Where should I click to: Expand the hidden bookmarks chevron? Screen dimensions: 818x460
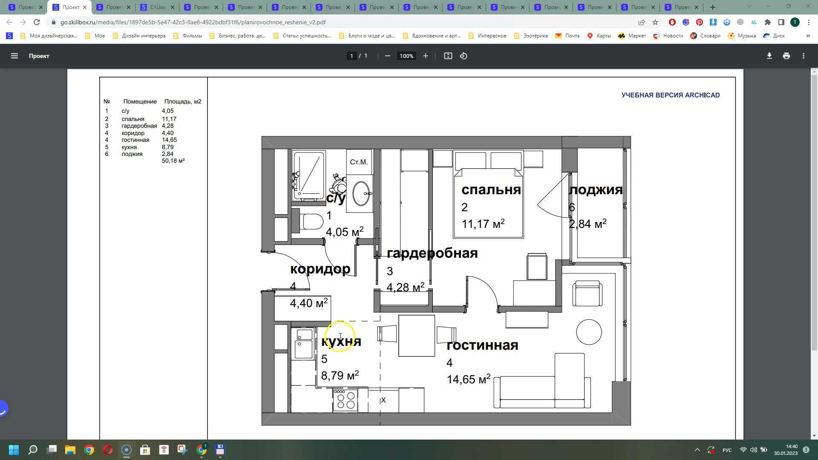click(808, 36)
